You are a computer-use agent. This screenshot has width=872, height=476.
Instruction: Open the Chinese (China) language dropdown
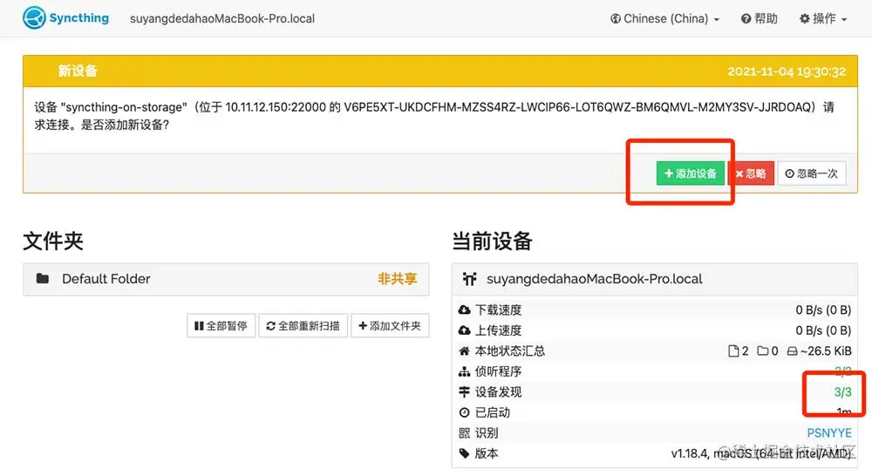[664, 19]
